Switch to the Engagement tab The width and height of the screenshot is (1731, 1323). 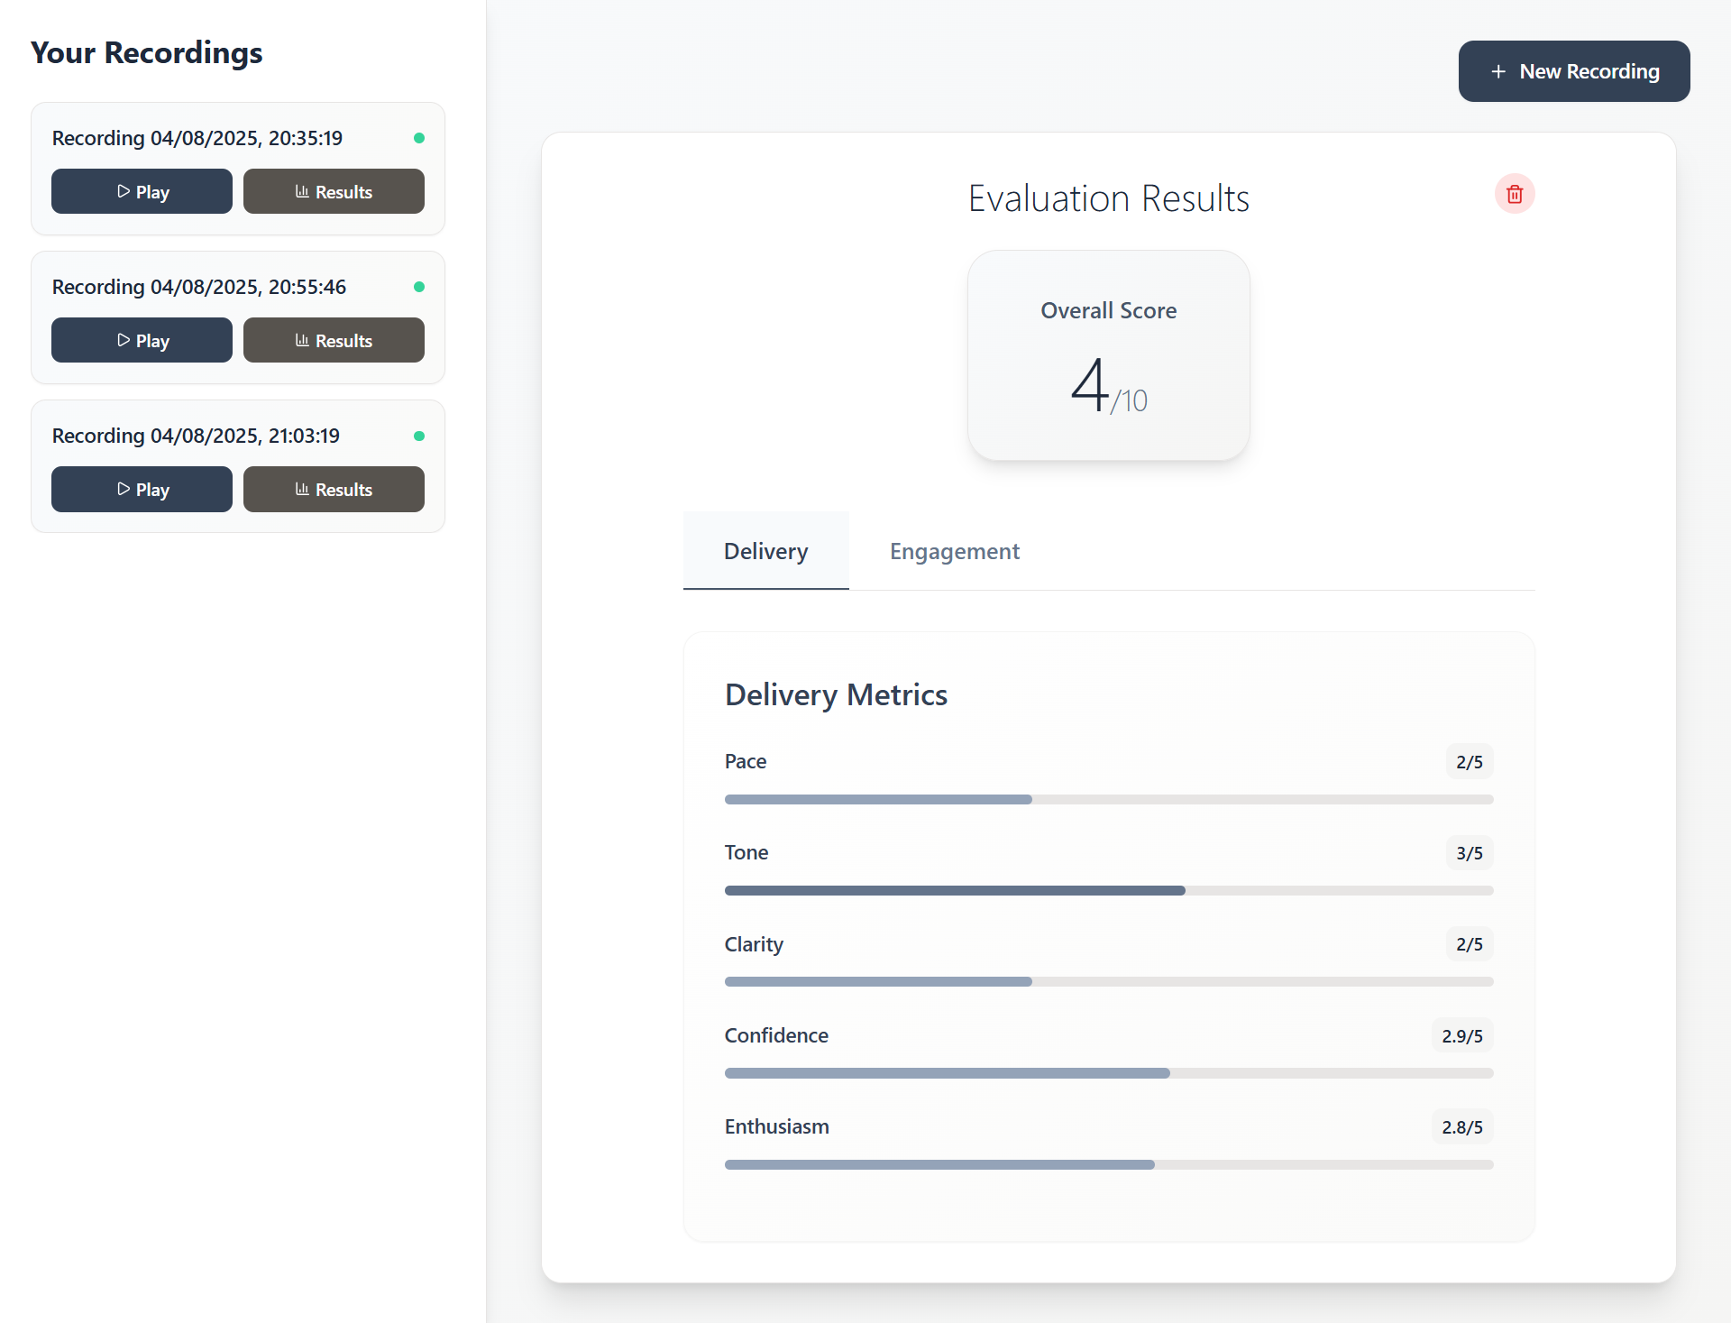pyautogui.click(x=954, y=551)
